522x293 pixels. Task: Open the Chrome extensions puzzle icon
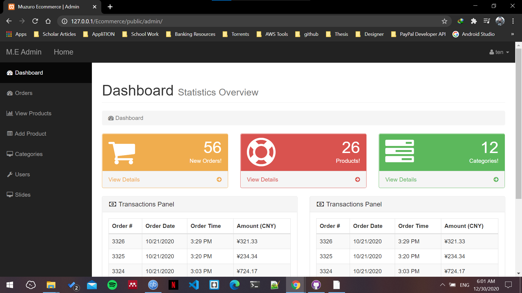tap(474, 21)
